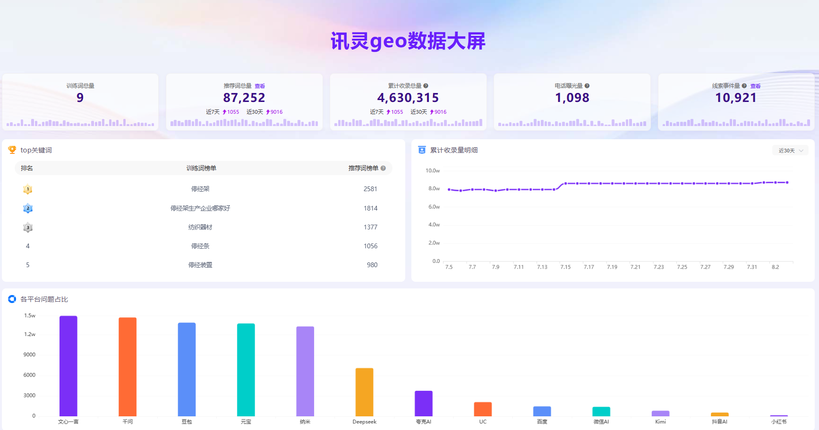Click the Kimi bar
This screenshot has width=819, height=430.
(660, 413)
